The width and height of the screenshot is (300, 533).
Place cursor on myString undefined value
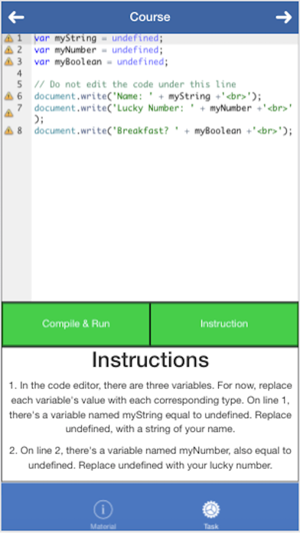tap(135, 38)
